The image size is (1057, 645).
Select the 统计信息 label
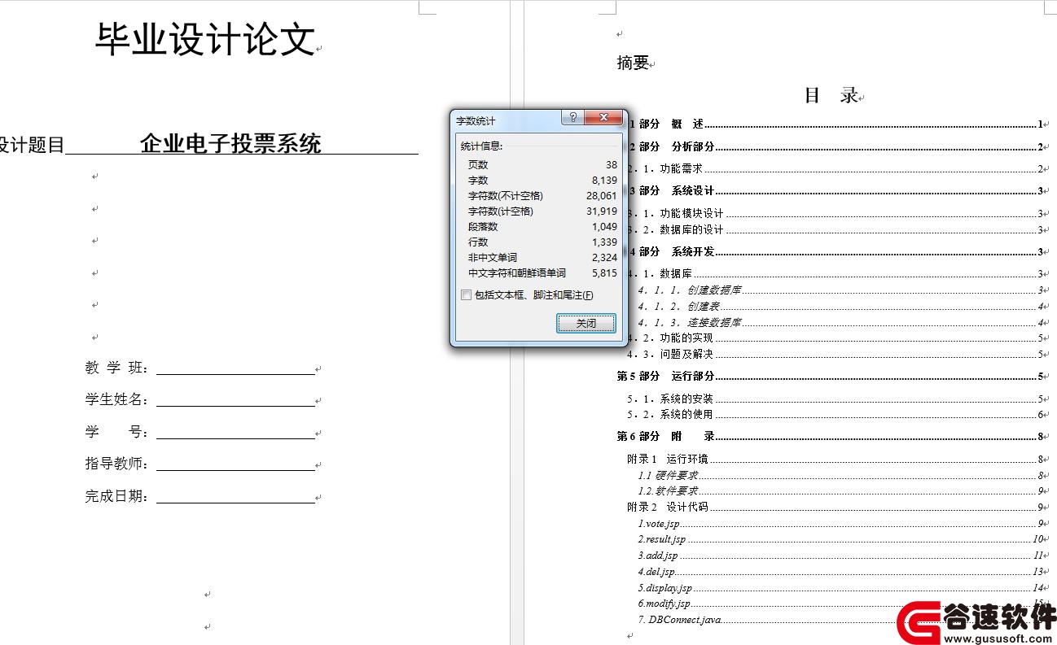482,146
